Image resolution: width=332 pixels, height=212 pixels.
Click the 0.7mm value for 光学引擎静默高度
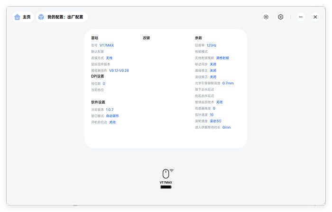click(x=228, y=83)
